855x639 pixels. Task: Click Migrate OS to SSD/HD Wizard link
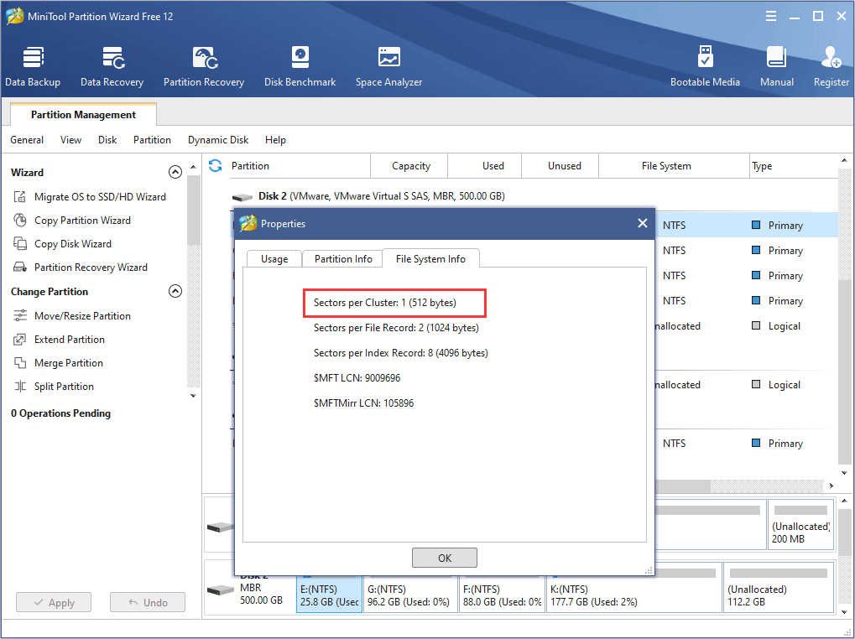(x=100, y=197)
